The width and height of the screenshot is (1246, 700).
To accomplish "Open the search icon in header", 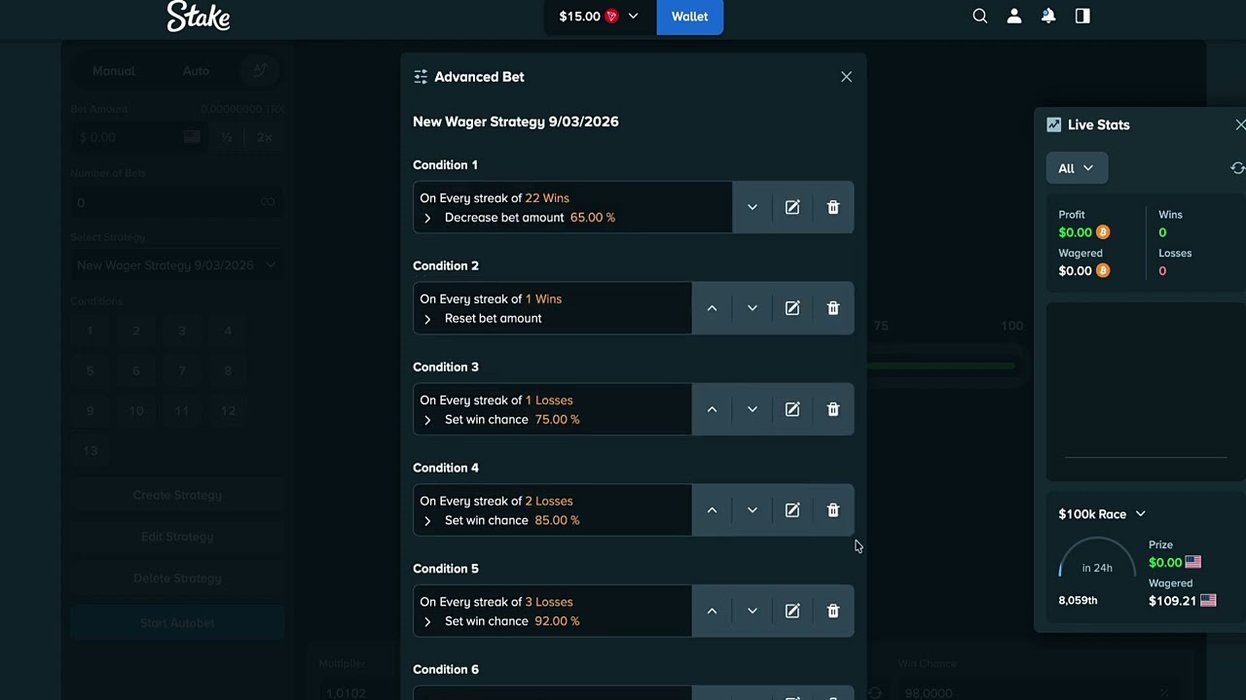I will tap(980, 17).
